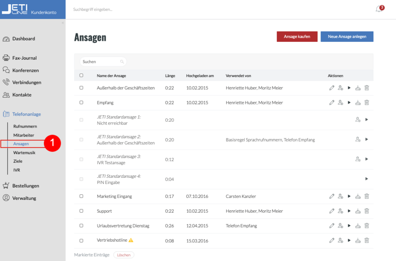This screenshot has height=261, width=396.
Task: Click the Suchen field above the table
Action: click(100, 62)
